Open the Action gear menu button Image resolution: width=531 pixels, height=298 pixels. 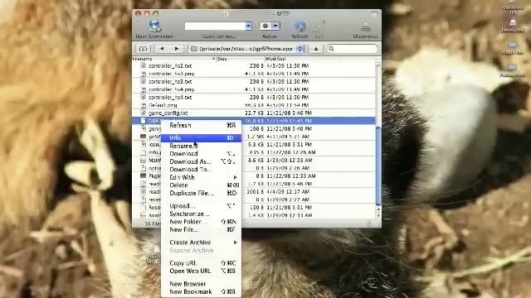tap(265, 26)
